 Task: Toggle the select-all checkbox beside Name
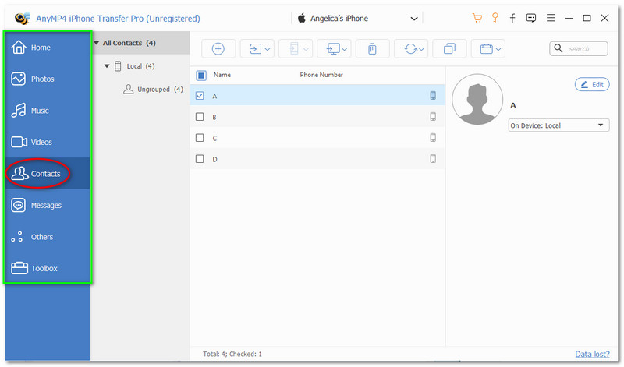pos(201,76)
